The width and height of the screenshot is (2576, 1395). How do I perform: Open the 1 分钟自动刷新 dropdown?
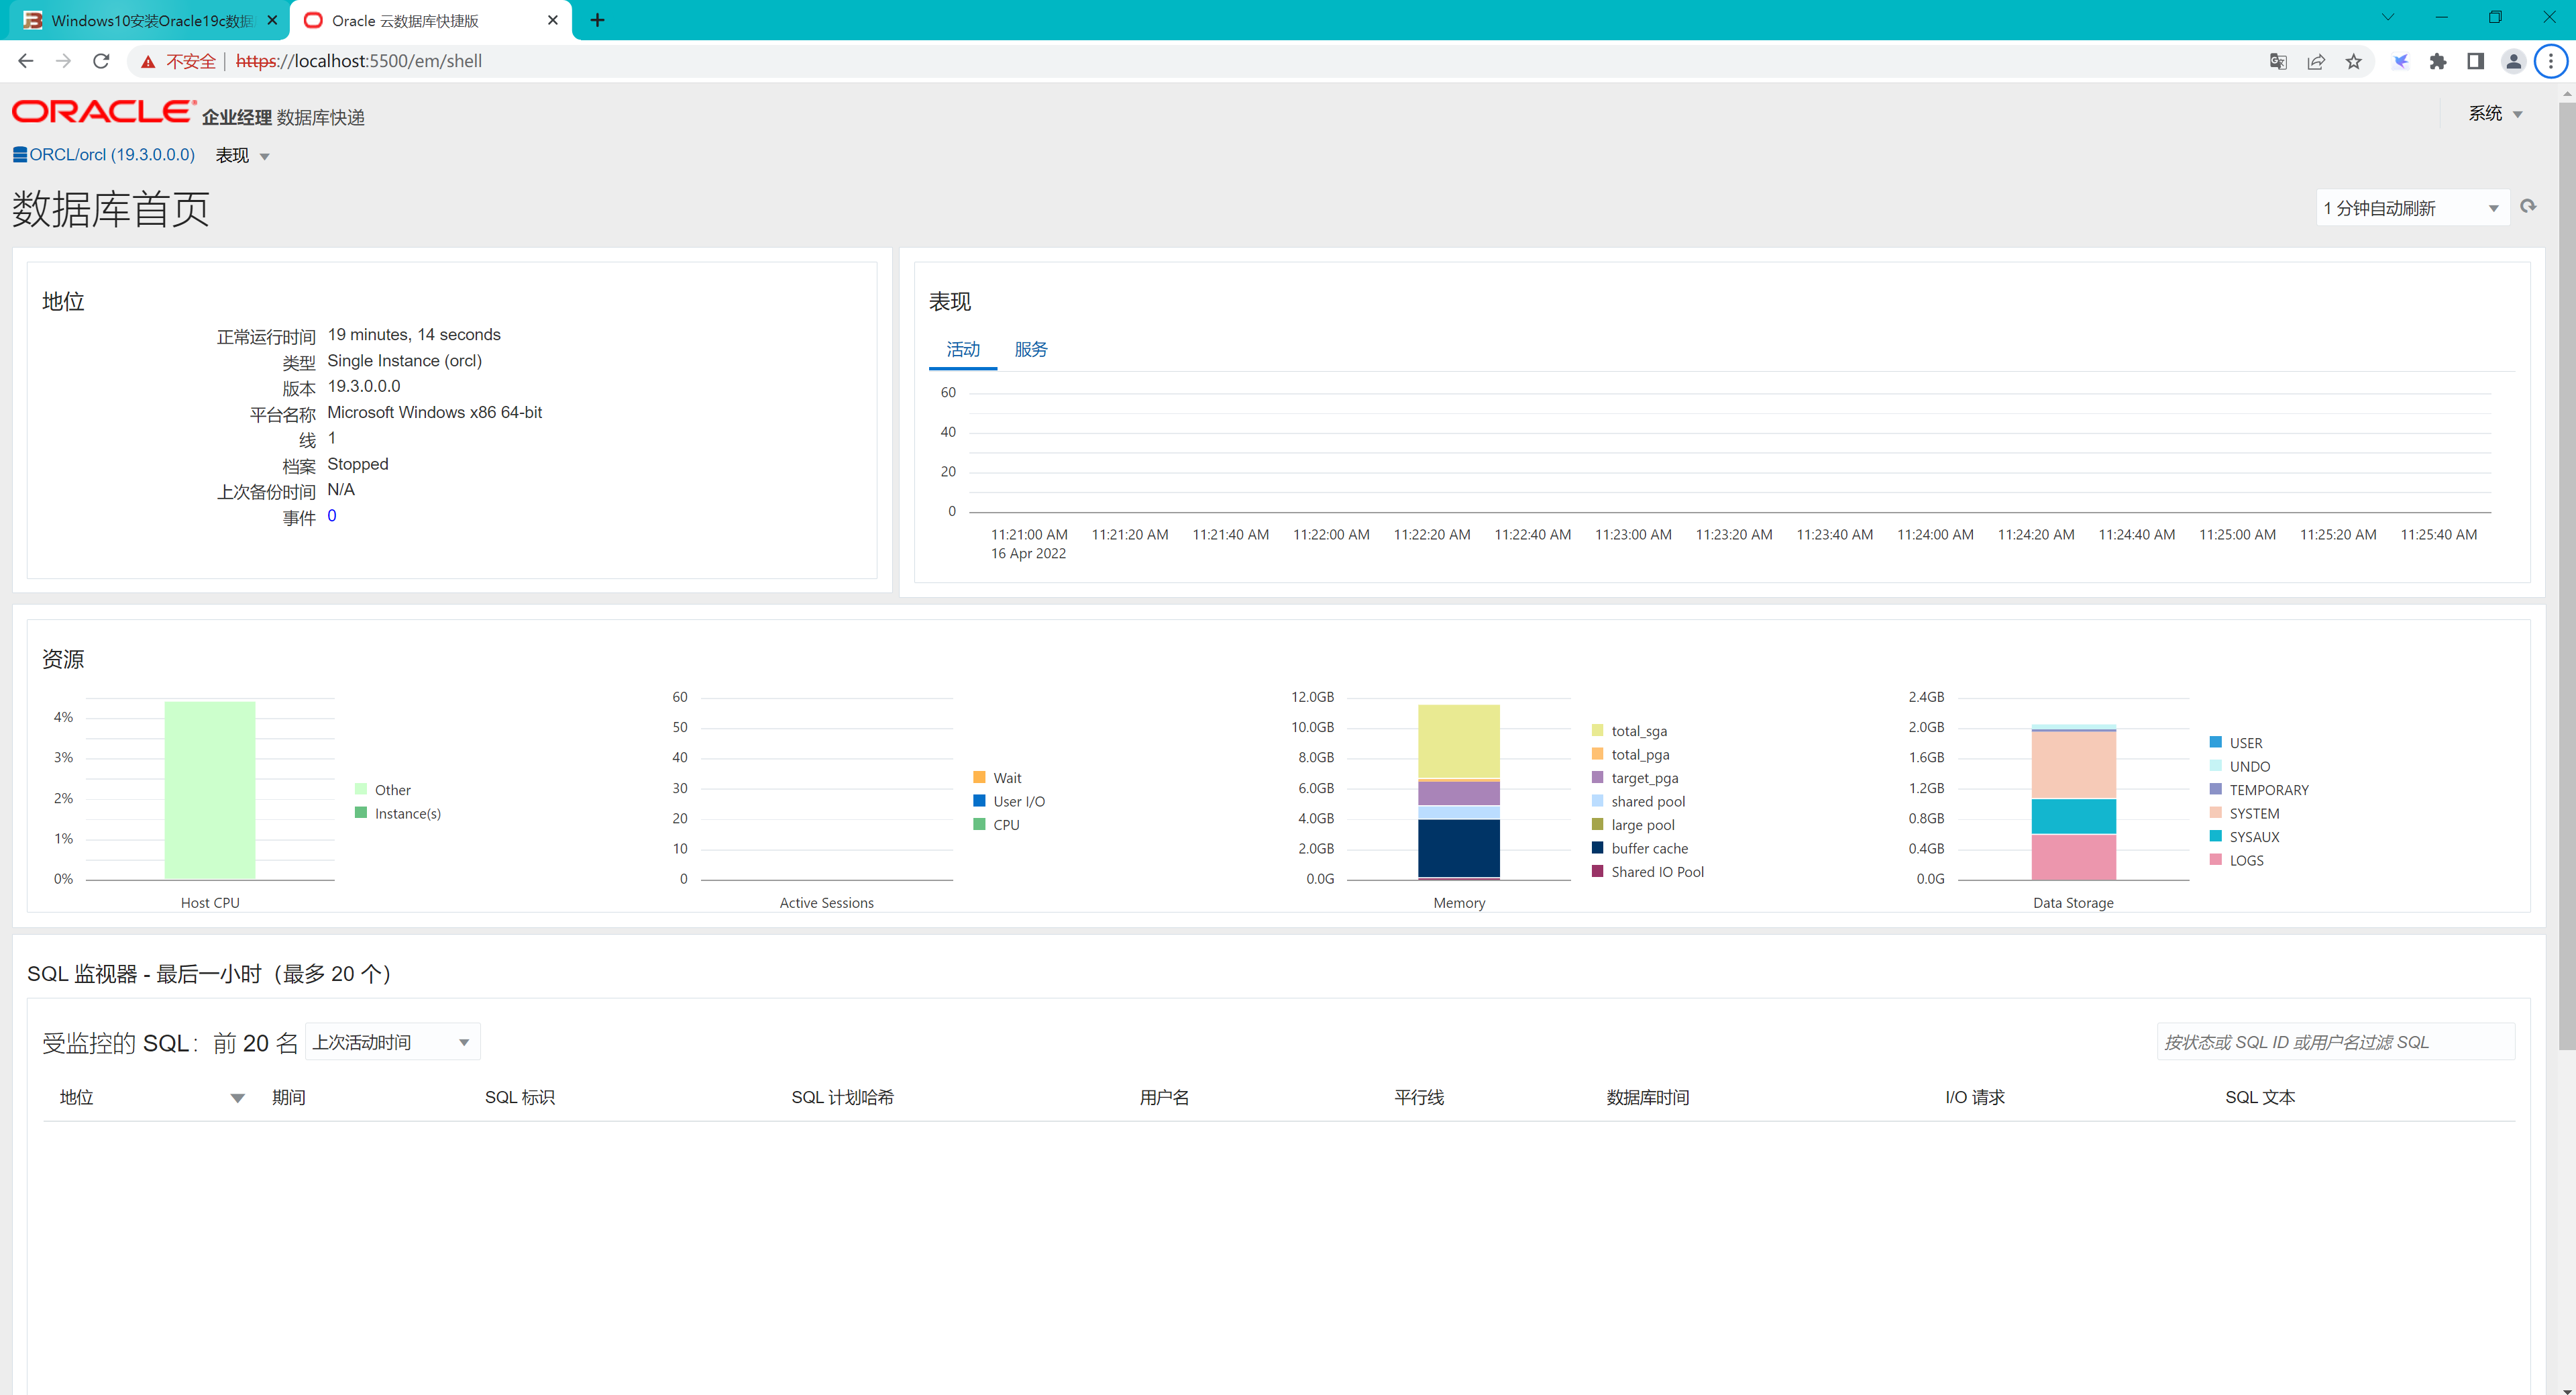(2411, 208)
